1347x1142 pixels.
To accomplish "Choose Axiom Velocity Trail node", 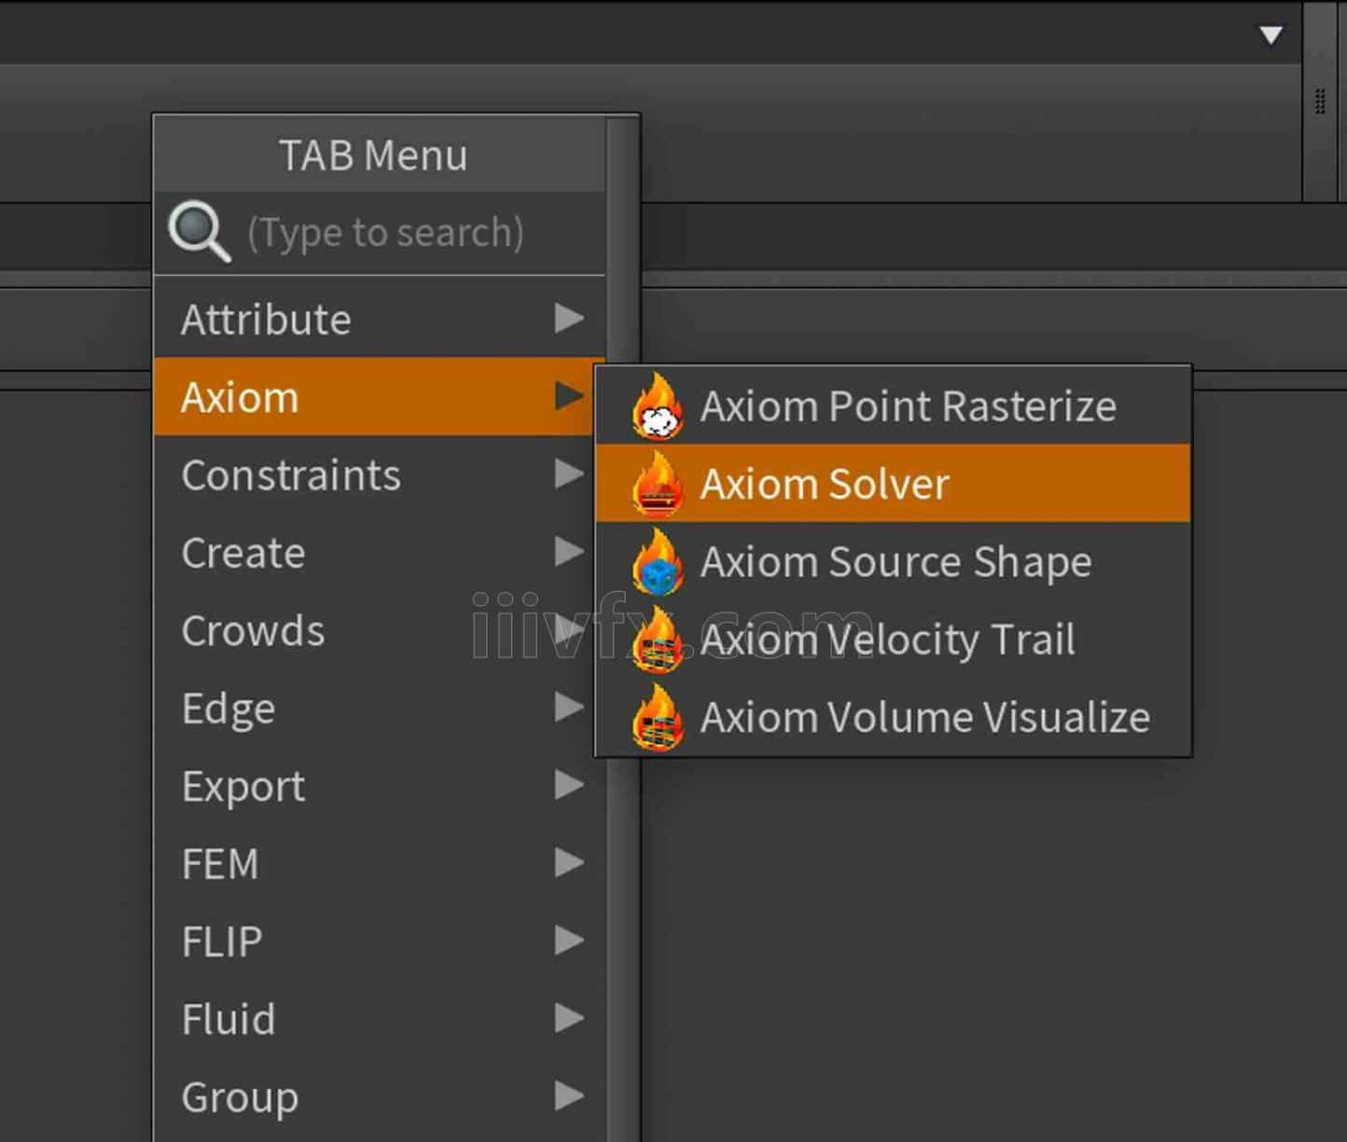I will pos(893,640).
